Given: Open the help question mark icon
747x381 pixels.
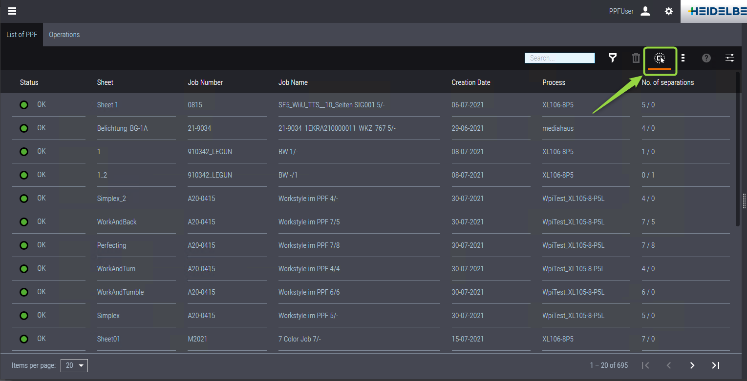Looking at the screenshot, I should (x=706, y=58).
